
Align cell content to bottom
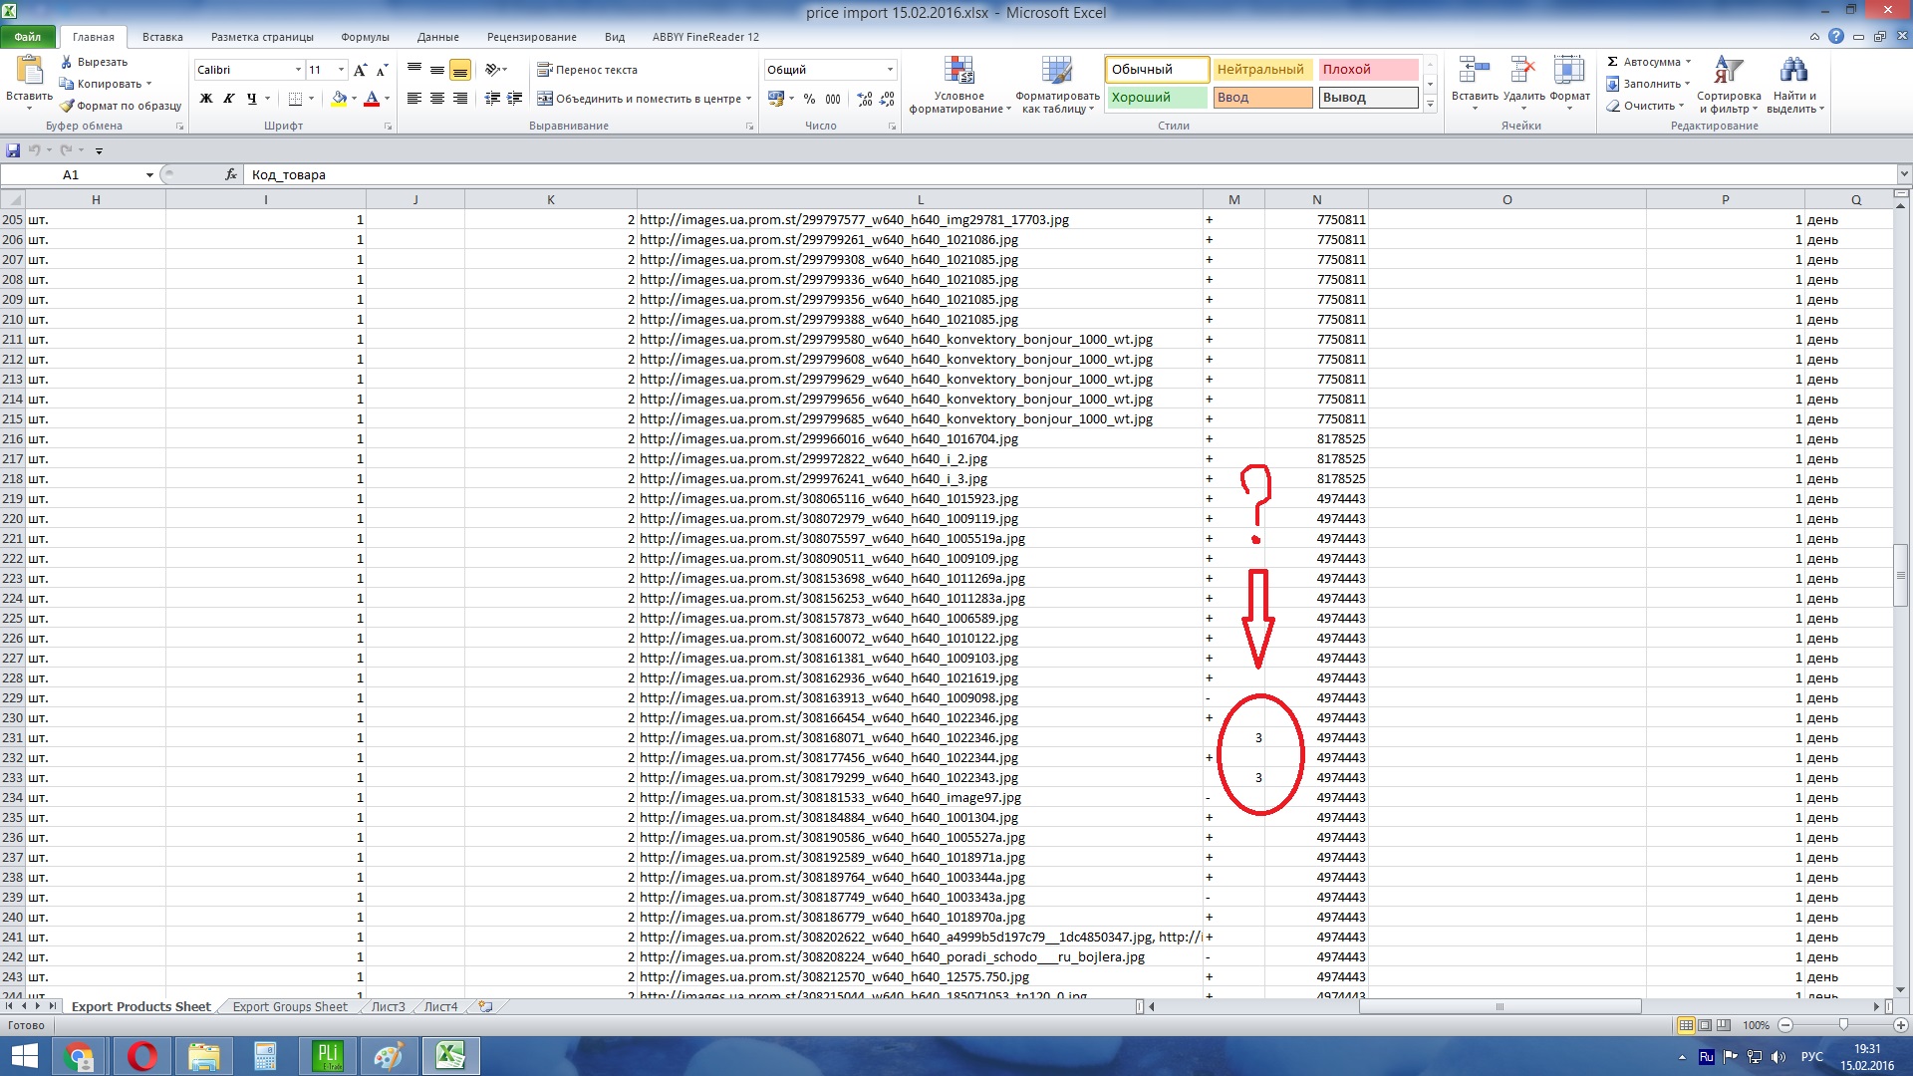coord(460,70)
